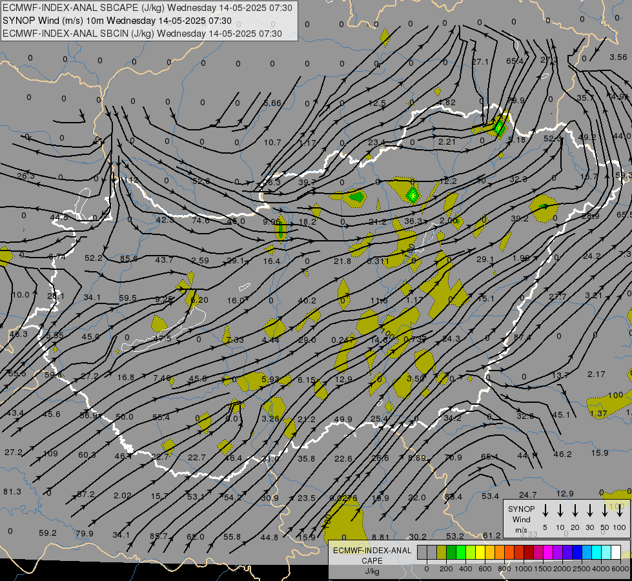Click the '1000' tick label in CAPE legend
The image size is (632, 581).
pos(524,569)
